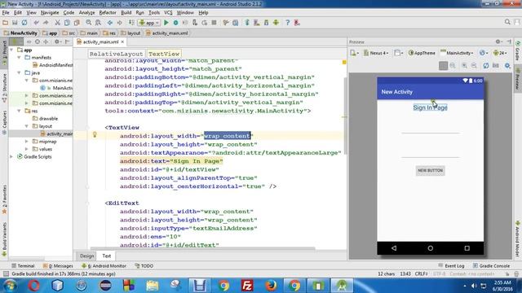The width and height of the screenshot is (522, 293).
Task: Open Firefox from the Windows taskbar
Action: tap(271, 286)
